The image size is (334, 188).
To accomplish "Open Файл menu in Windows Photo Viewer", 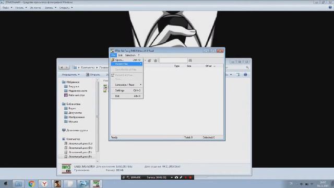I will pos(7,8).
